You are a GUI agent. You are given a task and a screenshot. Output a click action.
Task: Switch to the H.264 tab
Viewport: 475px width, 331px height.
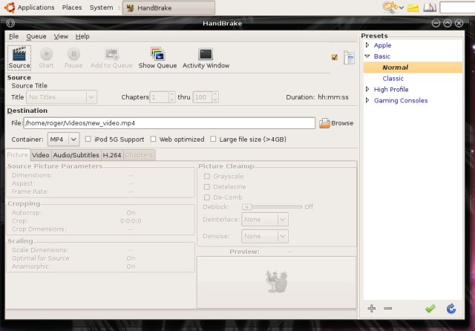click(x=112, y=154)
